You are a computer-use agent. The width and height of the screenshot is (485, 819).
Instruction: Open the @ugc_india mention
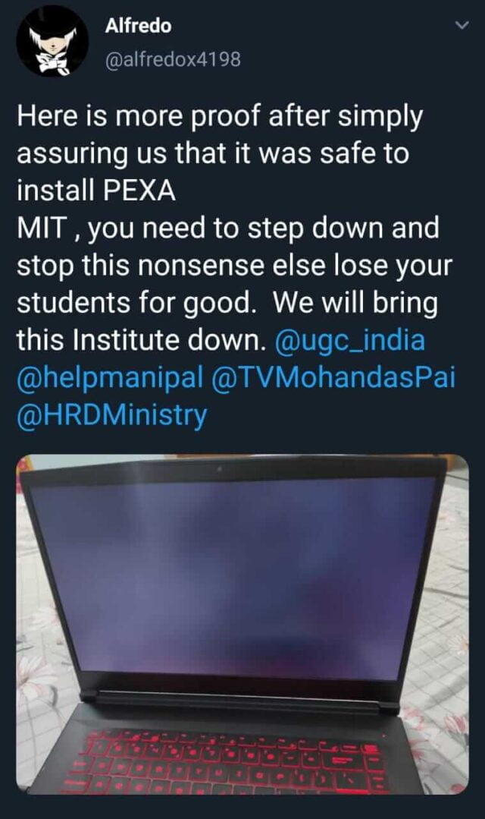pos(349,340)
